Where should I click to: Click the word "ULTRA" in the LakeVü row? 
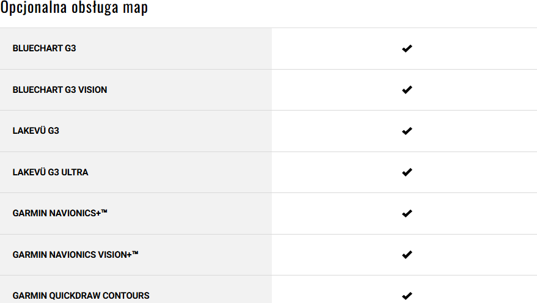point(75,172)
